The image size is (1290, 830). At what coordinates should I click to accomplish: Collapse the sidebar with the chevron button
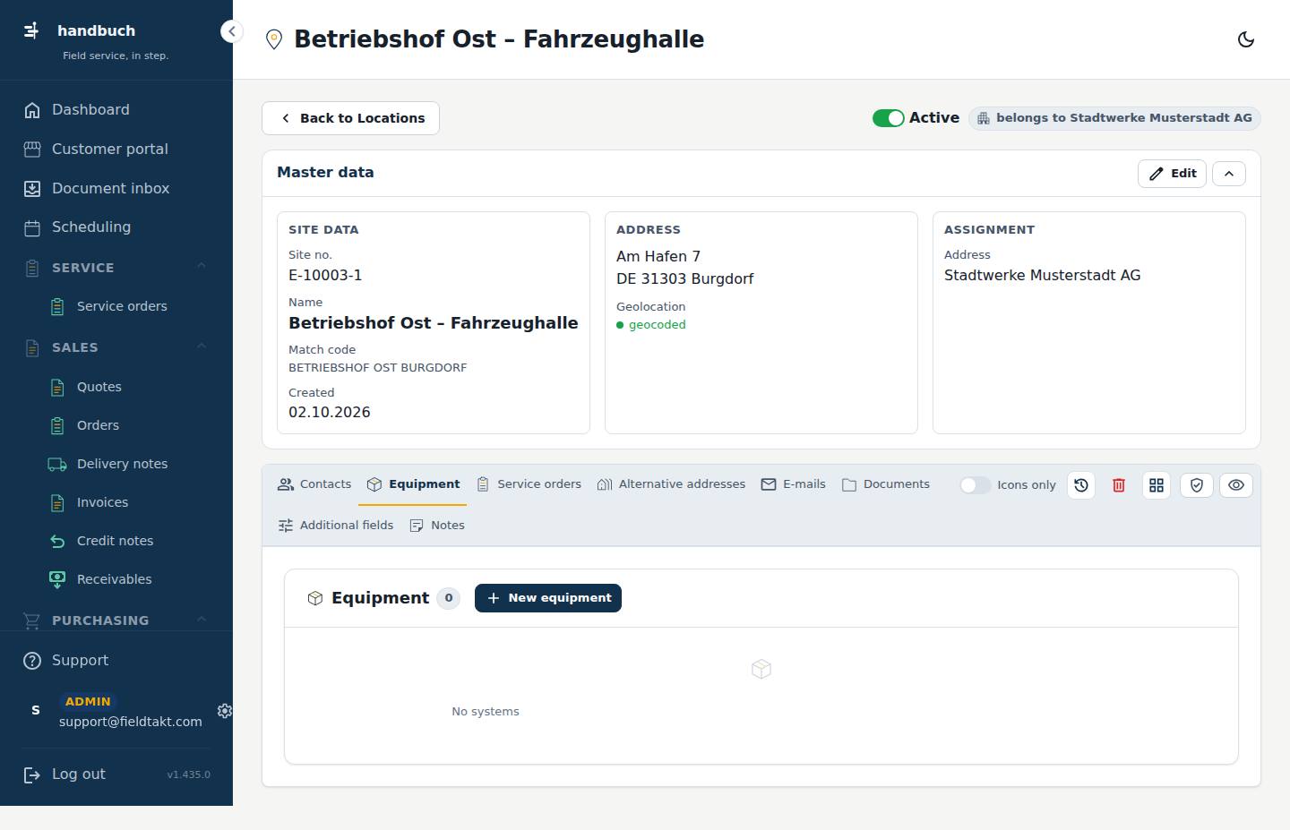tap(232, 31)
